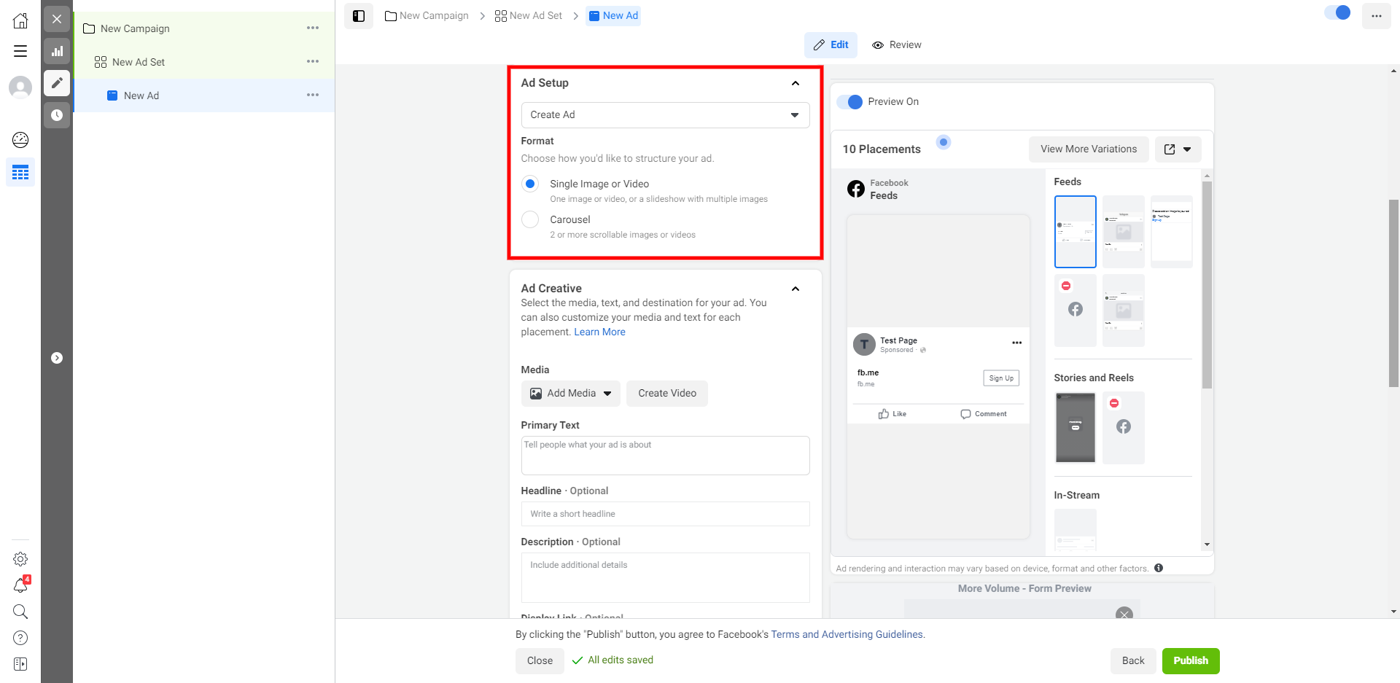The height and width of the screenshot is (683, 1400).
Task: Open the share preview dropdown button
Action: pyautogui.click(x=1178, y=149)
